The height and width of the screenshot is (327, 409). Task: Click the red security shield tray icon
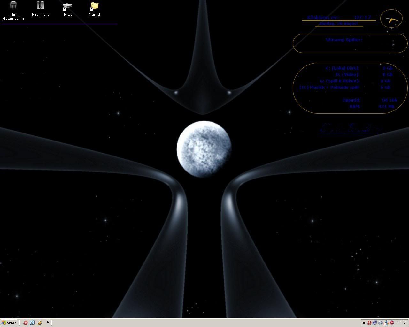[392, 323]
